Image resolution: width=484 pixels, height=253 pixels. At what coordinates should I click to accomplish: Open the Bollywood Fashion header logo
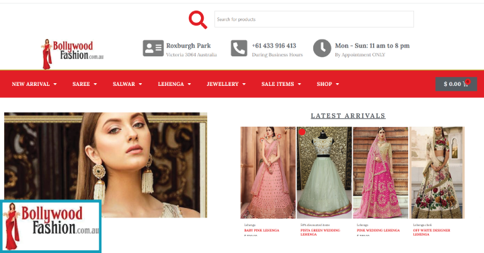coord(72,54)
